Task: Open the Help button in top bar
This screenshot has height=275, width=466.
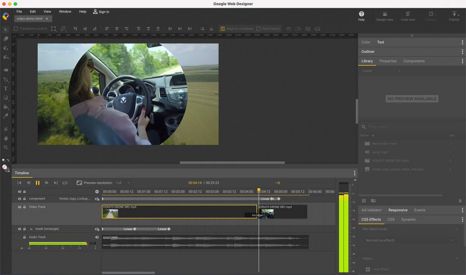Action: 361,16
